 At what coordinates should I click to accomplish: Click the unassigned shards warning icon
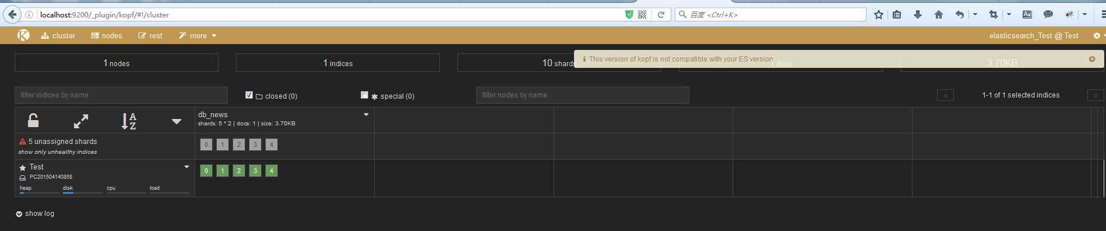click(x=23, y=141)
